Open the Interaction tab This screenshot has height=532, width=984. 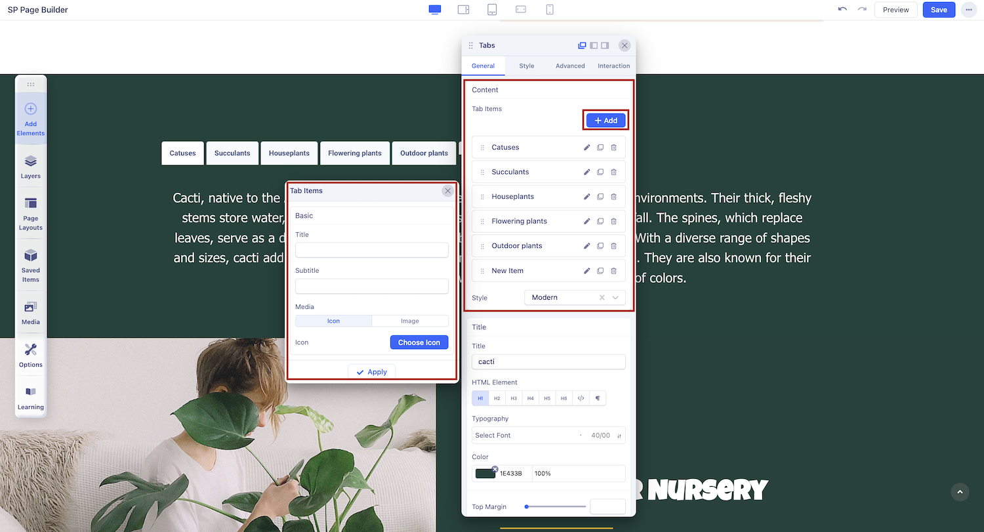(614, 66)
